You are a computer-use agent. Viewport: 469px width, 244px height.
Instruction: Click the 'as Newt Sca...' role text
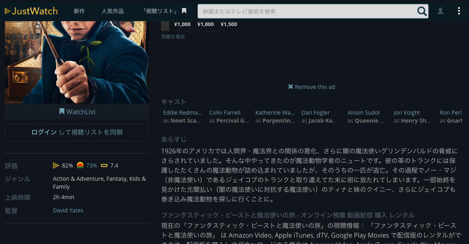[x=182, y=121]
